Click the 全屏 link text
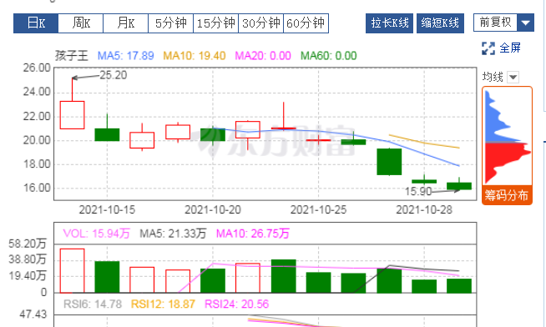The width and height of the screenshot is (546, 327). tap(510, 48)
